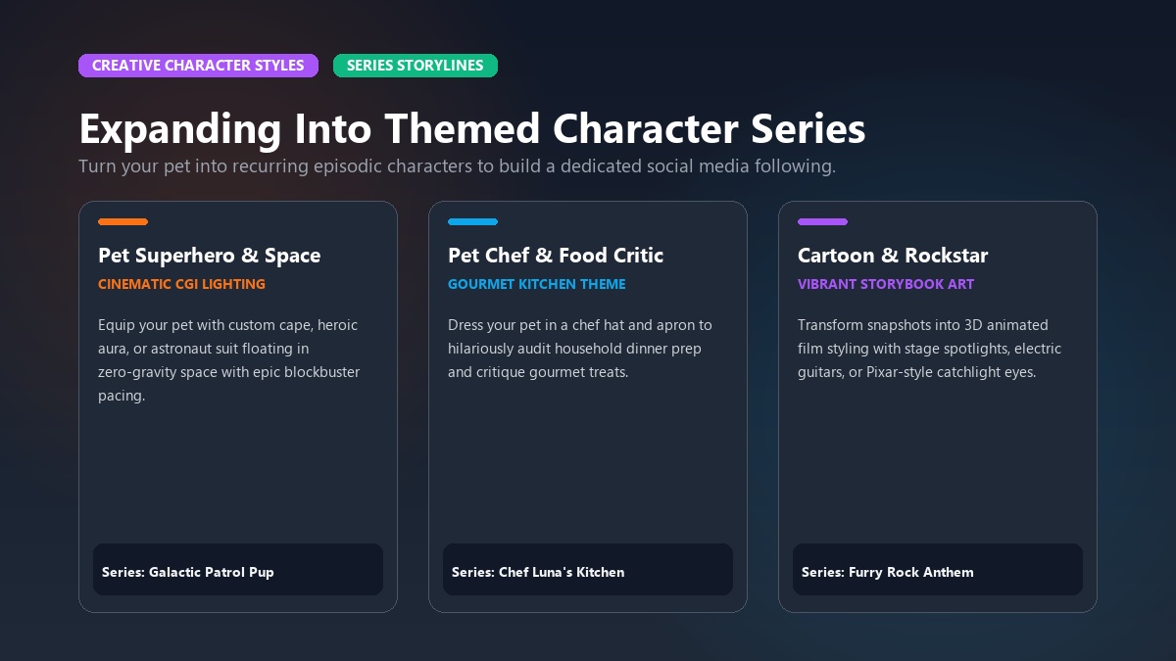The height and width of the screenshot is (661, 1176).
Task: Click the Cinematic CGI Lighting label
Action: click(x=181, y=284)
